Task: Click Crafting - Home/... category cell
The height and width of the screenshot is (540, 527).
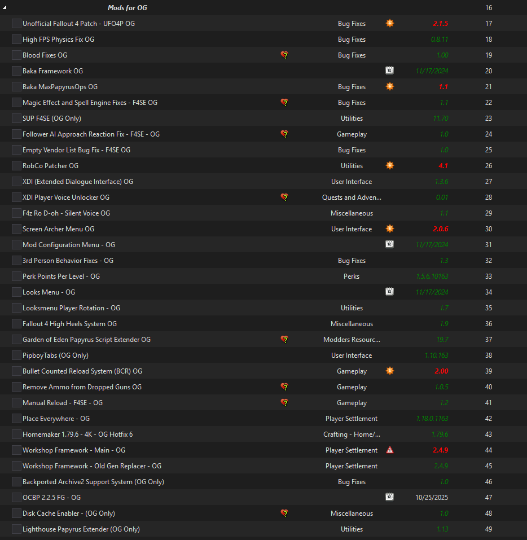Action: pos(352,434)
